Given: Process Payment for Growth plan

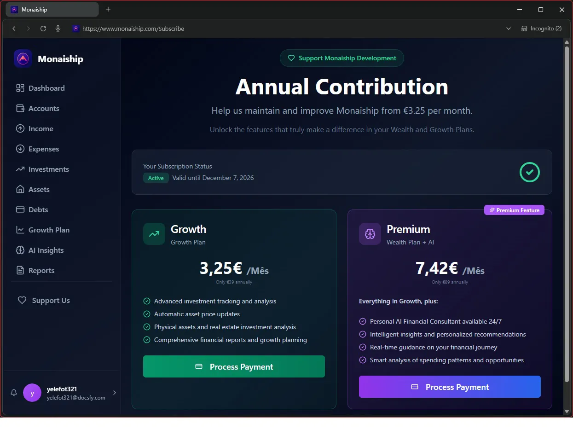Looking at the screenshot, I should pyautogui.click(x=234, y=366).
